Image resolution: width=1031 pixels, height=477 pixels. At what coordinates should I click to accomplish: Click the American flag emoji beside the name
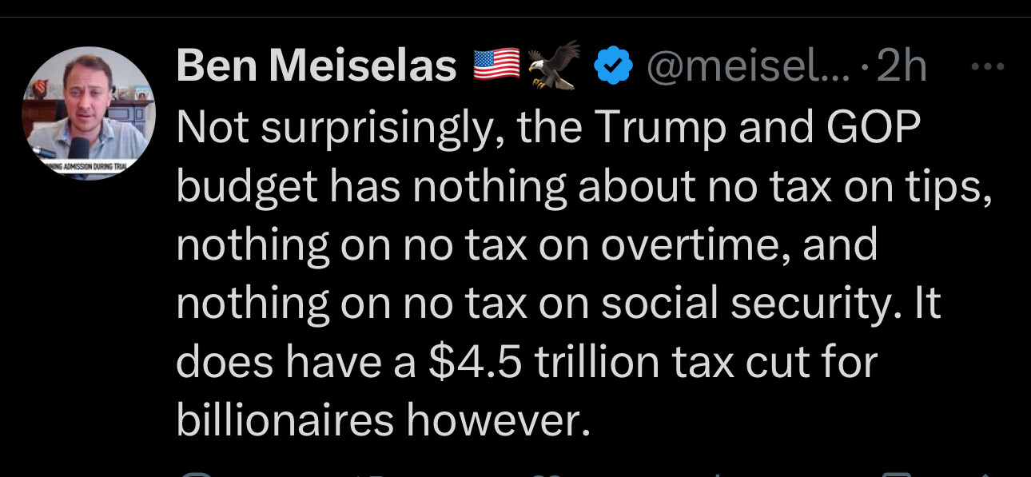496,66
